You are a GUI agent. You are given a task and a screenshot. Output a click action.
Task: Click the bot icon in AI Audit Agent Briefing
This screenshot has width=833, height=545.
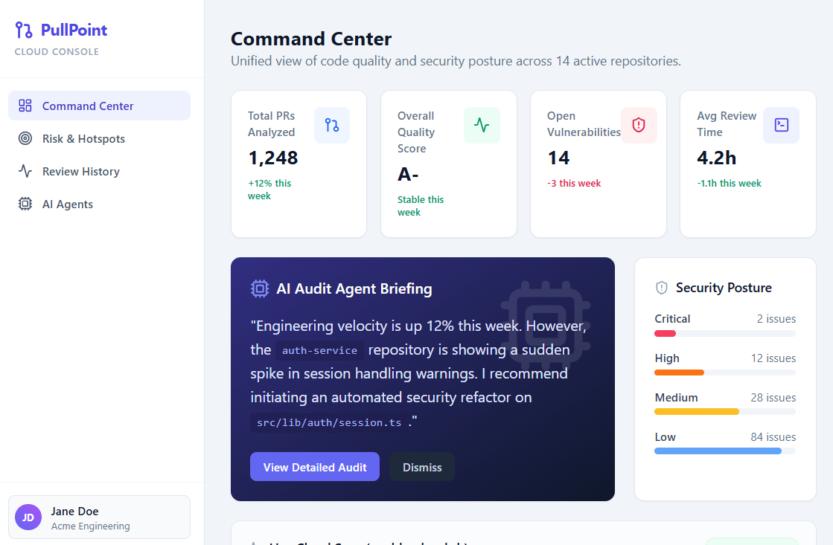tap(259, 288)
